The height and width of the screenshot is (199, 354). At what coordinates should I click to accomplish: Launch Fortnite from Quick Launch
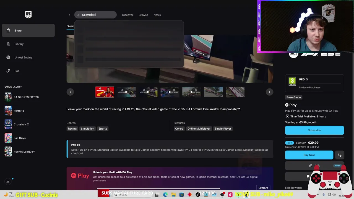(x=28, y=111)
